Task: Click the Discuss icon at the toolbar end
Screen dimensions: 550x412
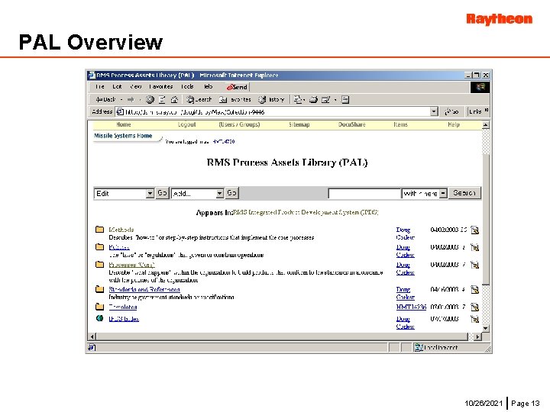Action: click(x=345, y=99)
